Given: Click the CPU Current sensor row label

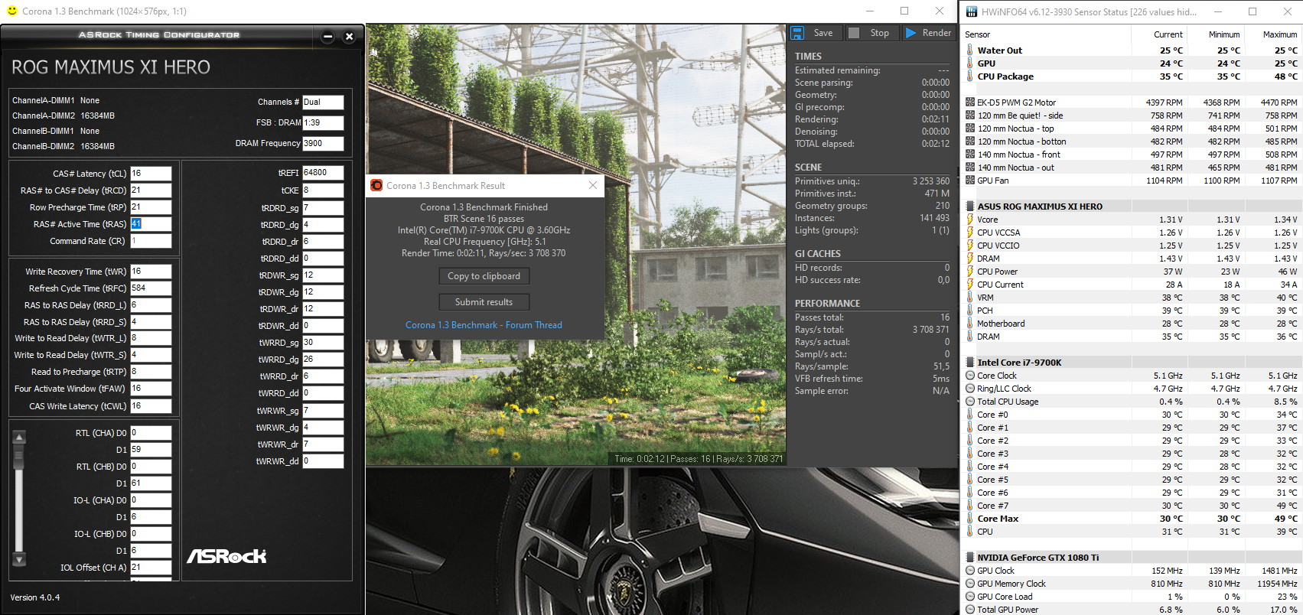Looking at the screenshot, I should click(x=1000, y=285).
